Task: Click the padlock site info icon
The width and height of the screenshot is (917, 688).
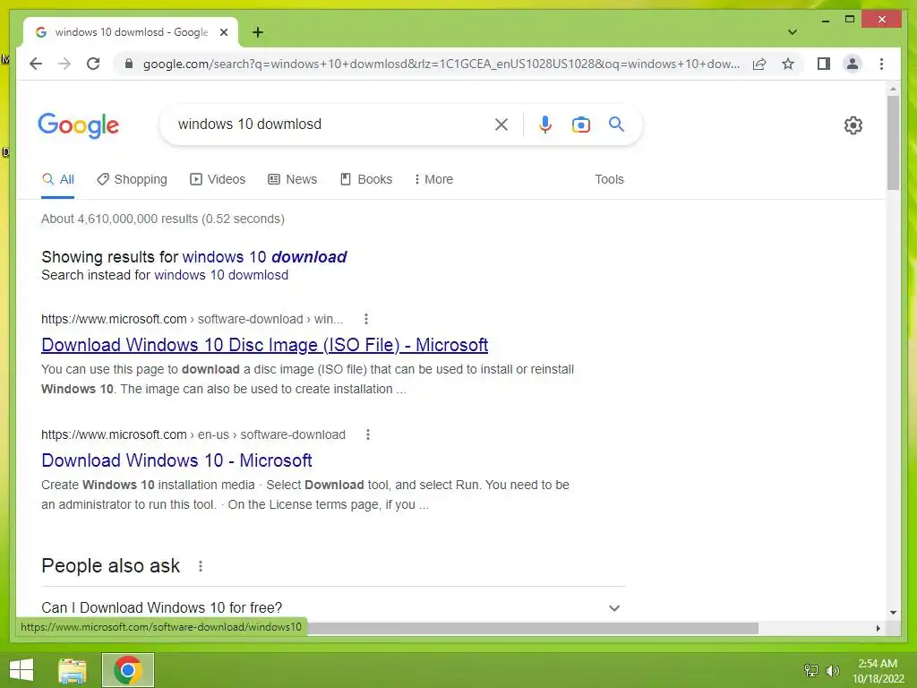Action: [129, 64]
